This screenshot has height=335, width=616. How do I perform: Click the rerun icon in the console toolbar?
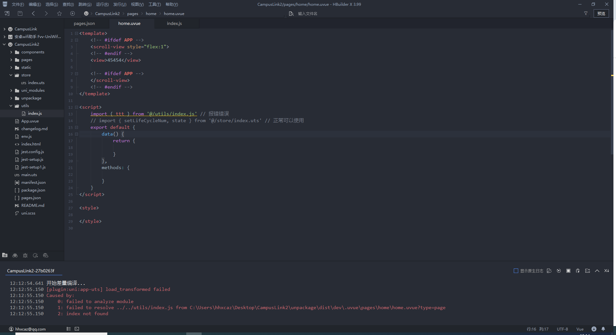558,271
